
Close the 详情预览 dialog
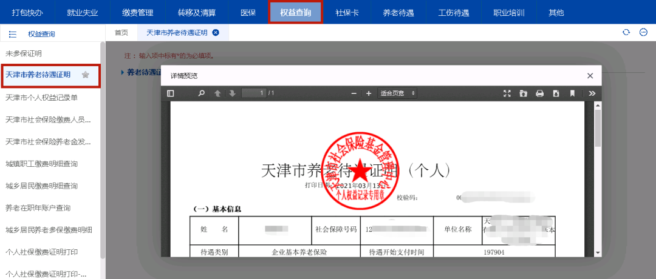[x=590, y=76]
